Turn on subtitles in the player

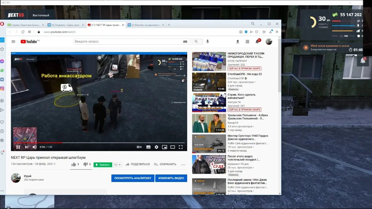(148, 147)
